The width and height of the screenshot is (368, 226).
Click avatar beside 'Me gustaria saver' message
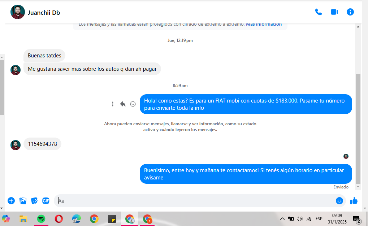[16, 70]
